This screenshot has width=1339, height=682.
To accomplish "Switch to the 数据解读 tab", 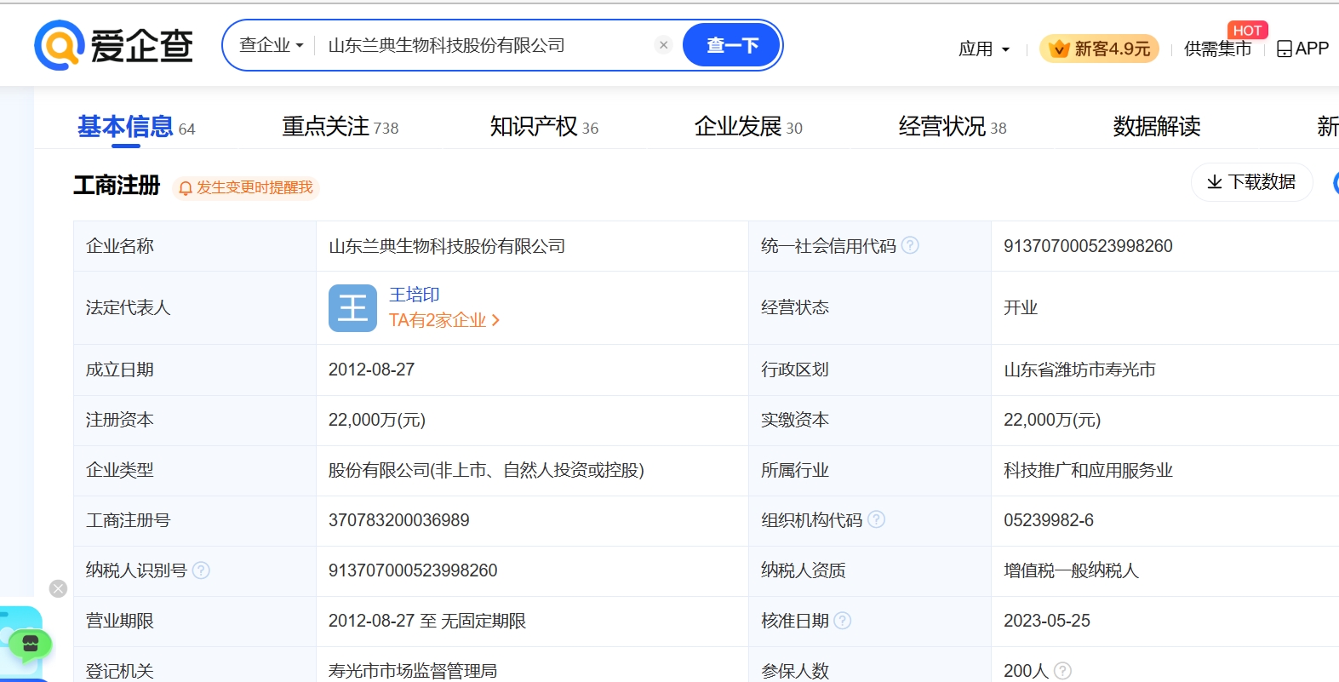I will pos(1157,127).
